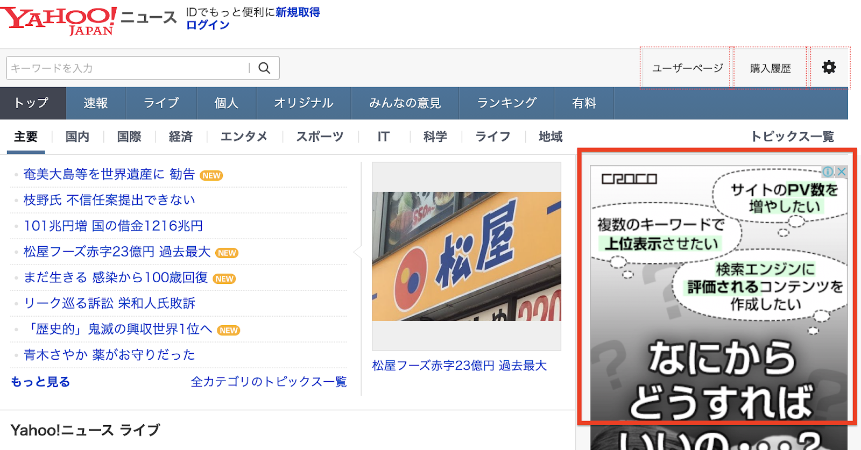Click the 新規取得 link
861x450 pixels.
[x=298, y=12]
